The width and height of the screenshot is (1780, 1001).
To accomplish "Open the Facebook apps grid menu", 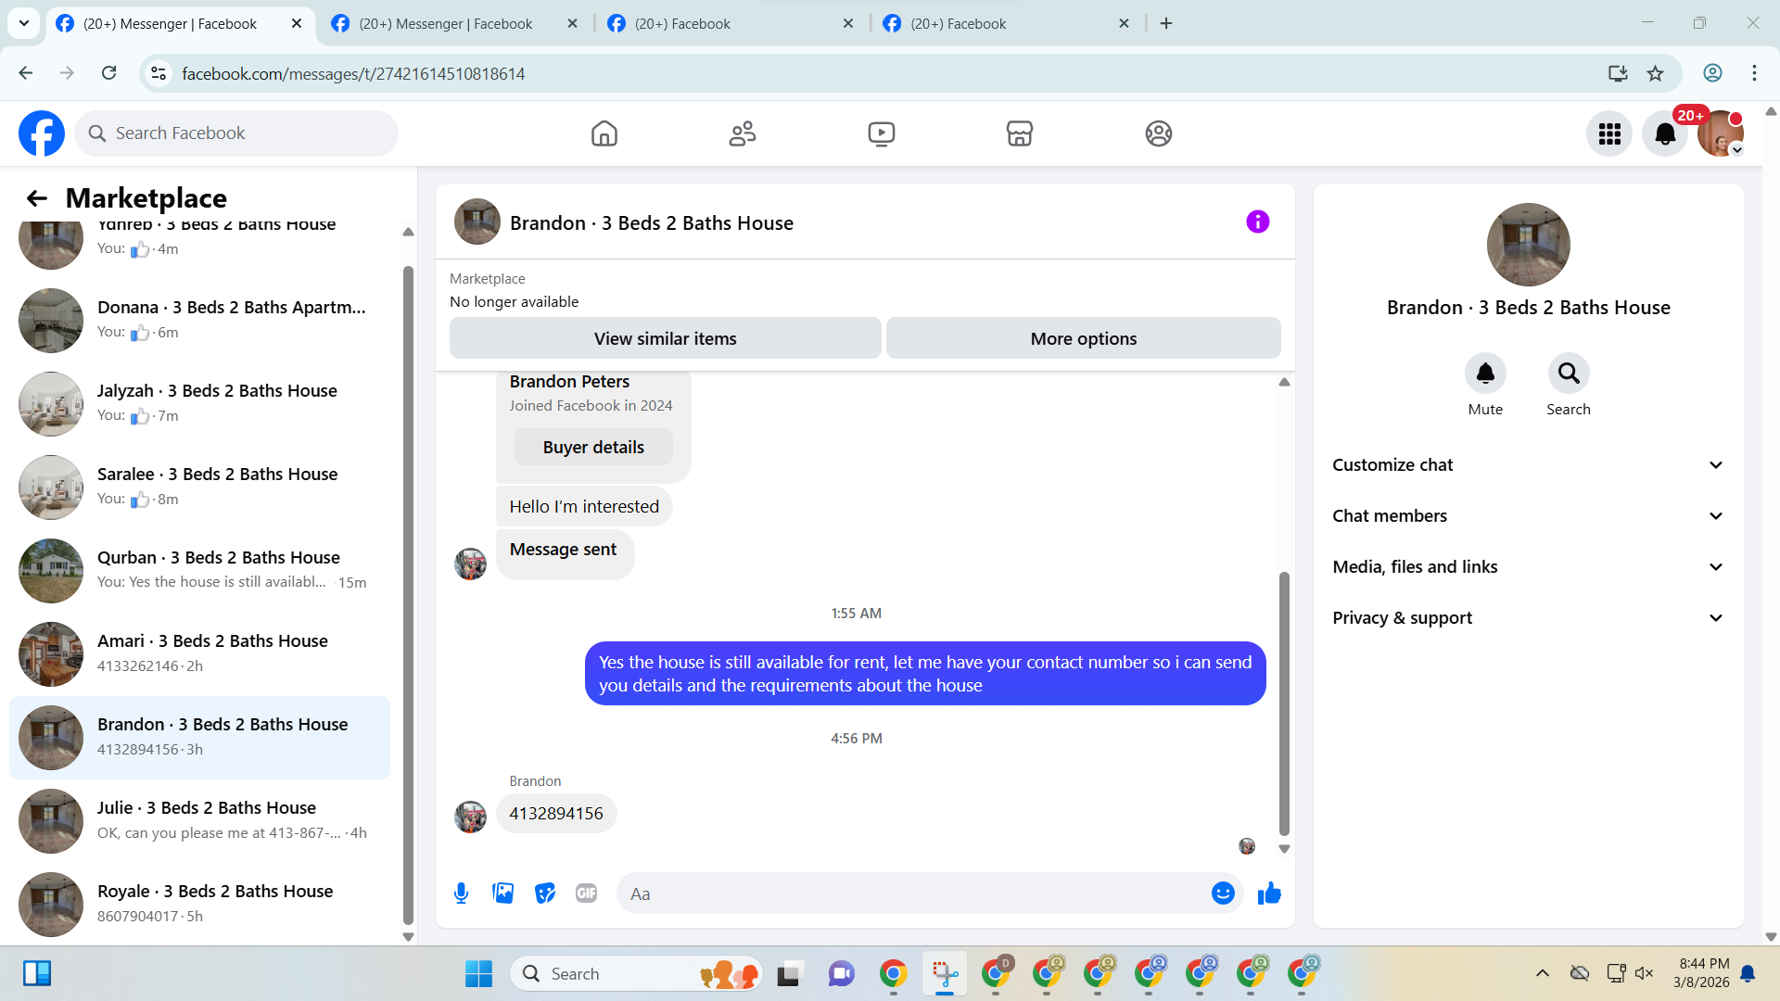I will (1609, 134).
